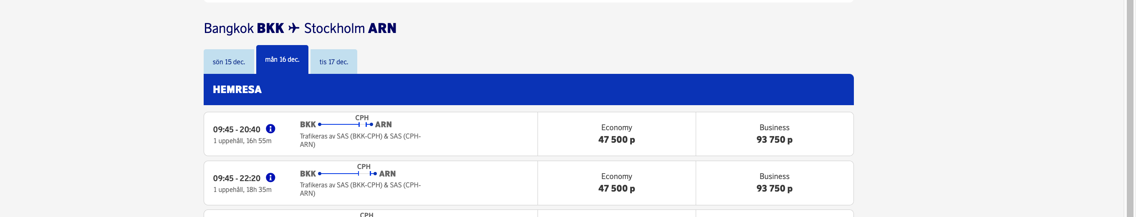Screen dimensions: 1136x217
Task: Click the airplane icon between BKK and Stockholm
Action: tap(294, 28)
